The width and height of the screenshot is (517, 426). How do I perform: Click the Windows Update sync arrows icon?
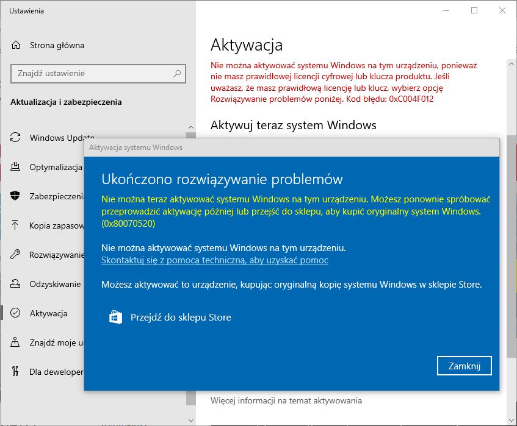[15, 137]
